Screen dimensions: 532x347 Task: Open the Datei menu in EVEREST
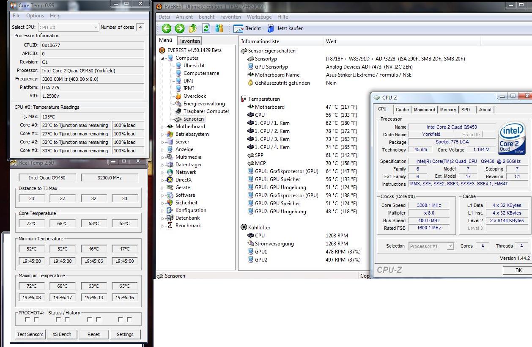[164, 17]
